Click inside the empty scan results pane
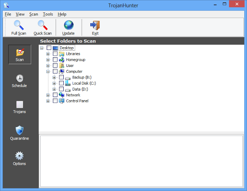Screen dimensions: 247x191 click(x=141, y=161)
